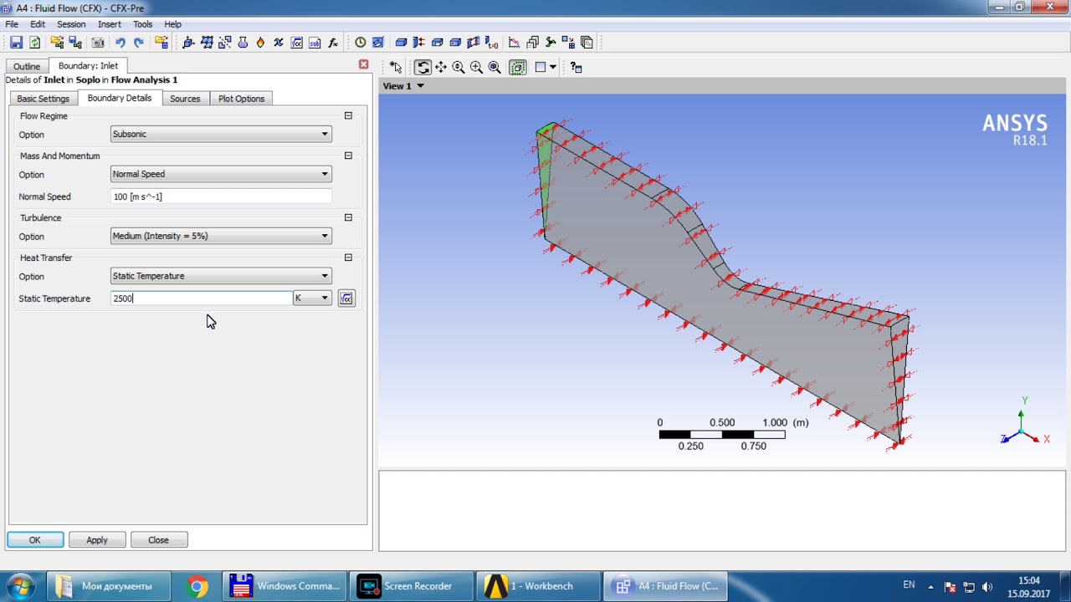Open Screen Recorder from the taskbar
1071x602 pixels.
pos(411,586)
